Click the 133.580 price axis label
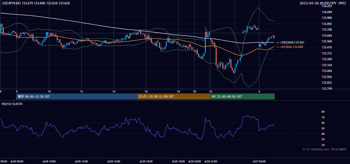Viewport: 350px width, 164px height. tap(327, 41)
